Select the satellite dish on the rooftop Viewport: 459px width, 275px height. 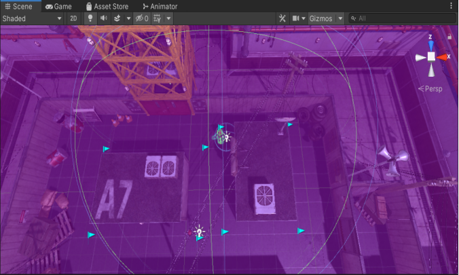284,124
